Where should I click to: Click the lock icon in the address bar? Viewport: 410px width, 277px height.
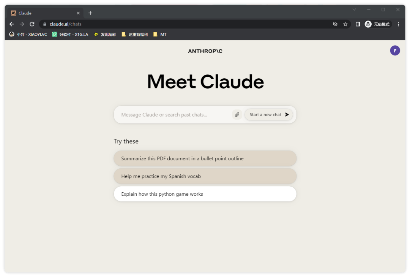point(44,24)
